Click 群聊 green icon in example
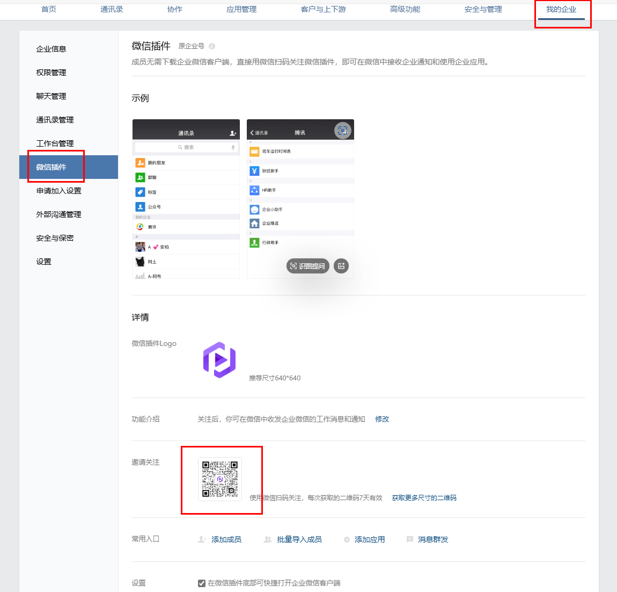Image resolution: width=617 pixels, height=592 pixels. 140,177
